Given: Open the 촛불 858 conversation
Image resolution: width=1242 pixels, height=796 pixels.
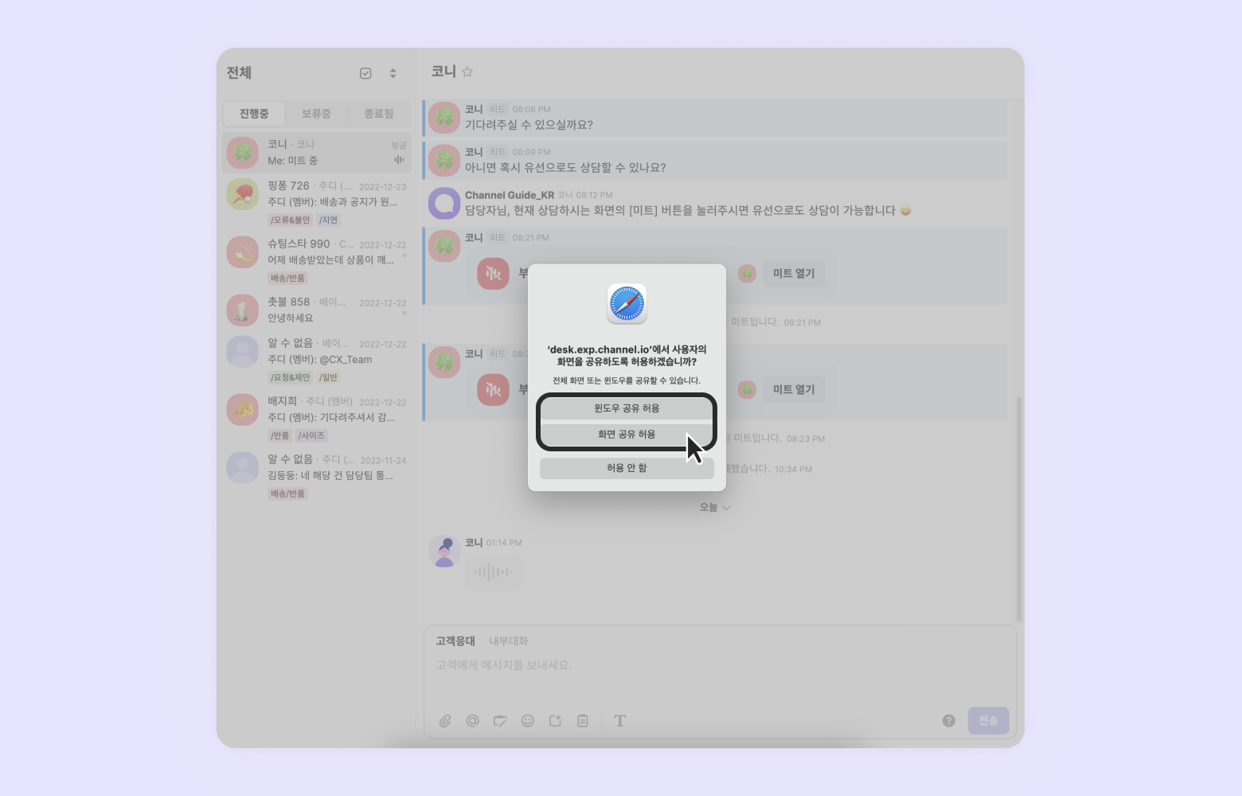Looking at the screenshot, I should [x=317, y=310].
